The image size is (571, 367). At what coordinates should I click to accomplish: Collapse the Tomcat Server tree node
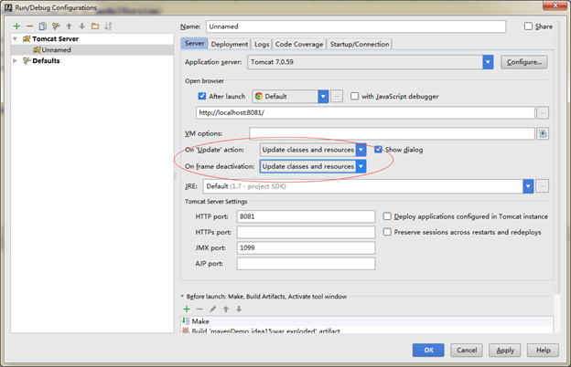click(x=15, y=39)
